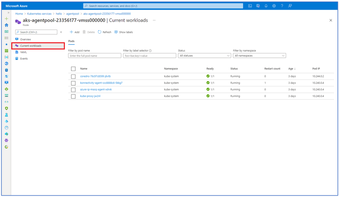Open the purple Kubernetes services icon in sidebar
Viewport: 339px width, 197px height.
point(6,140)
